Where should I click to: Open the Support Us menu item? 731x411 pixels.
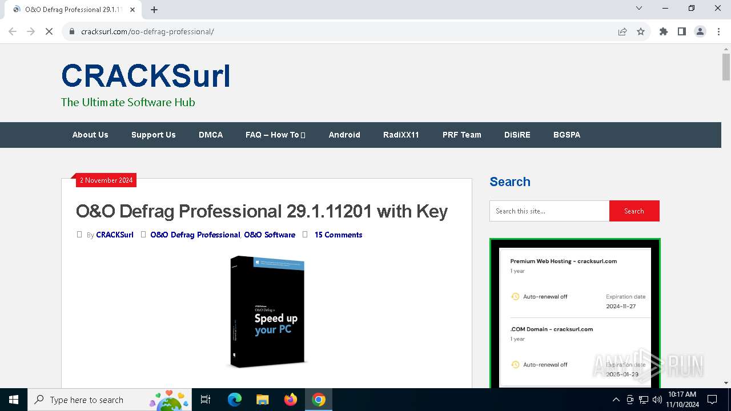point(154,135)
